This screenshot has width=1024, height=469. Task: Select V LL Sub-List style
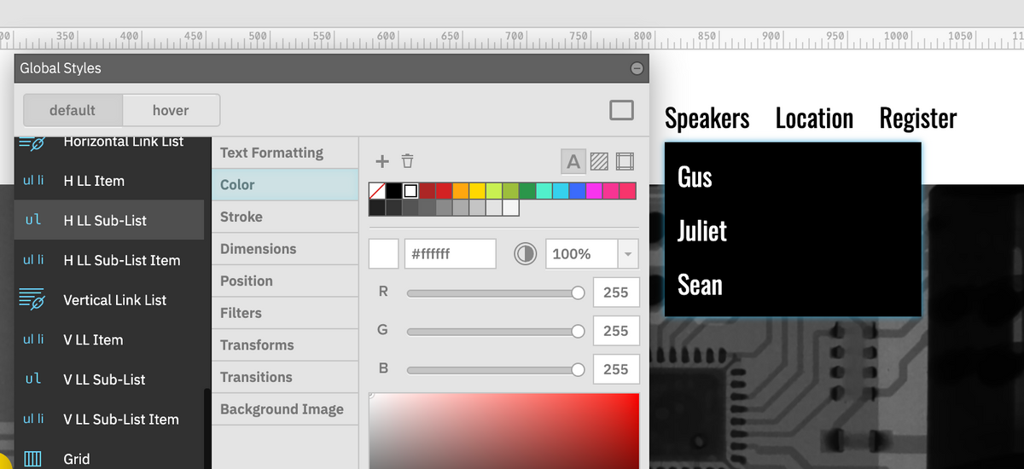coord(104,379)
